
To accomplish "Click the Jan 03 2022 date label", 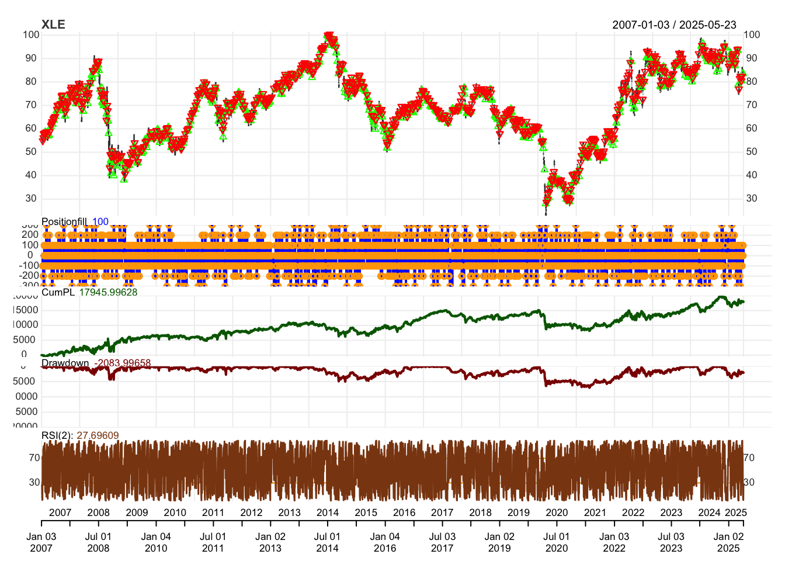I will pyautogui.click(x=614, y=542).
